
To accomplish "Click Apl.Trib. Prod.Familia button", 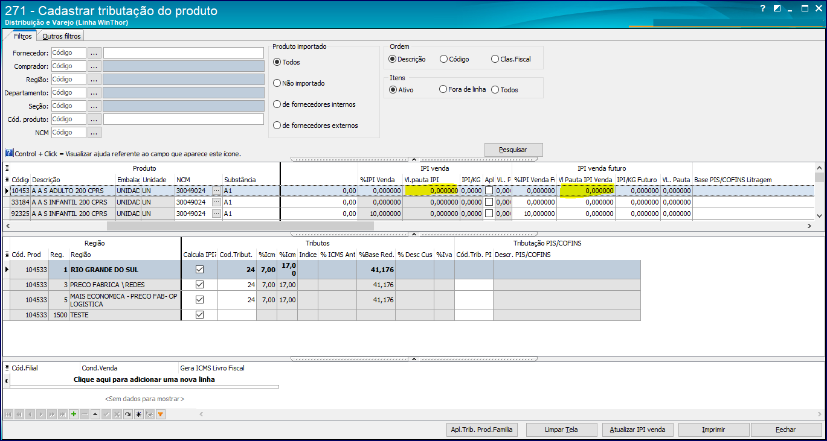I will tap(481, 430).
